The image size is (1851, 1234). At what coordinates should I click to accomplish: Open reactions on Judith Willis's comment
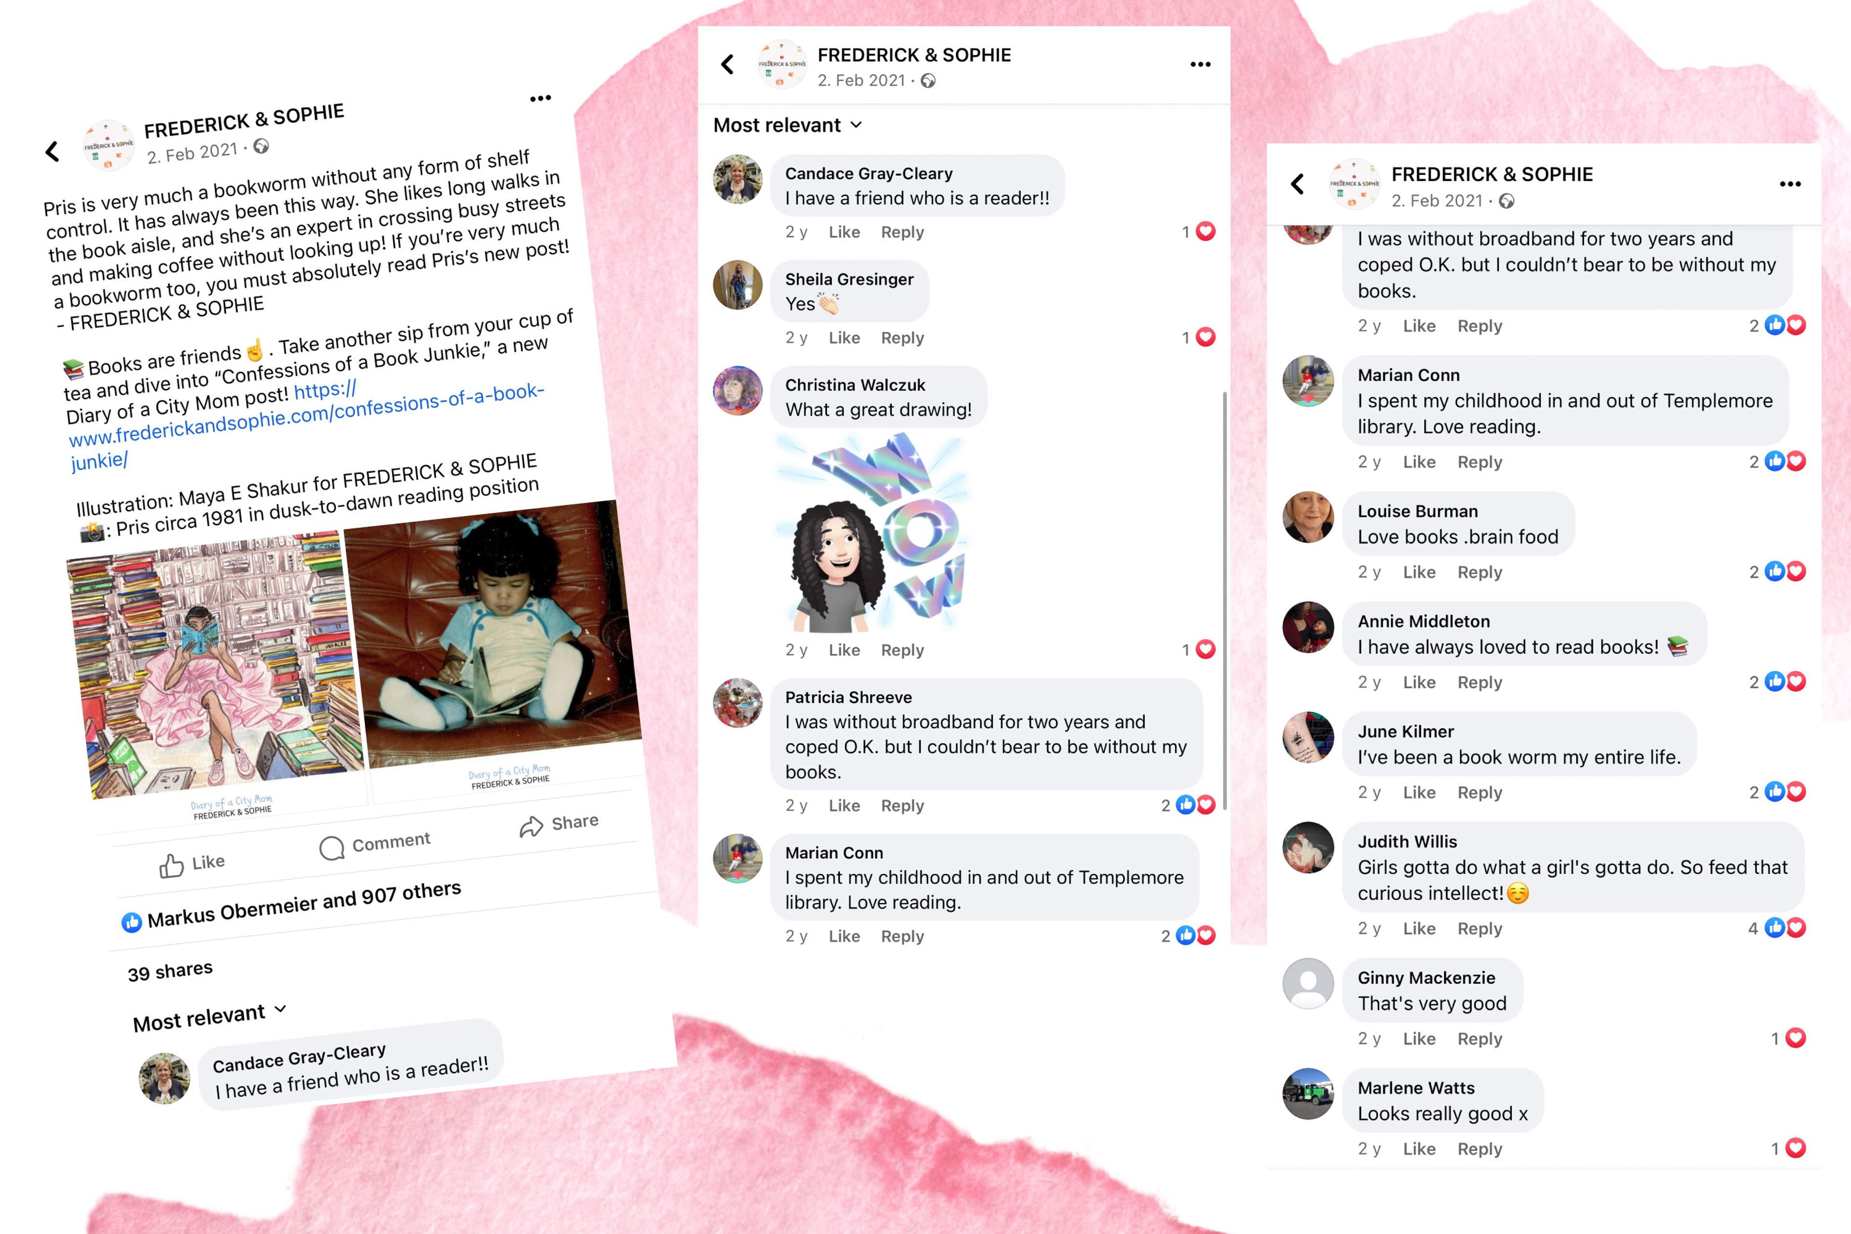click(x=1785, y=929)
